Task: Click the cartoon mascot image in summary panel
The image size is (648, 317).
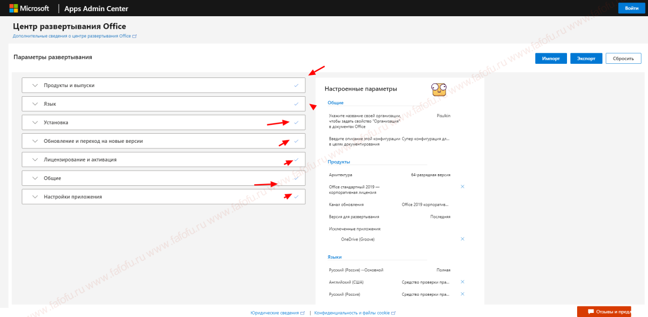Action: pyautogui.click(x=438, y=90)
